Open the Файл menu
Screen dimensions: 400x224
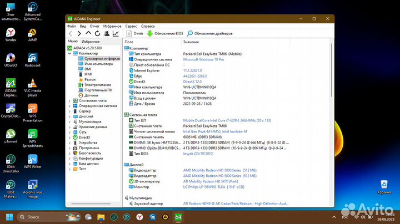(x=72, y=26)
